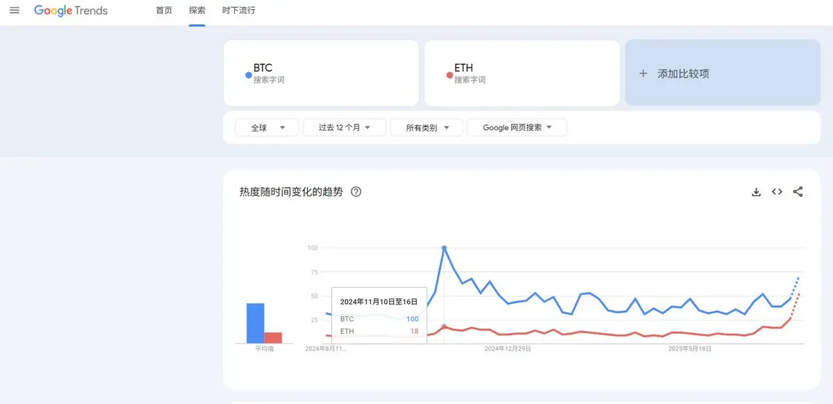
Task: Click the 100 y-axis label
Action: pos(313,248)
